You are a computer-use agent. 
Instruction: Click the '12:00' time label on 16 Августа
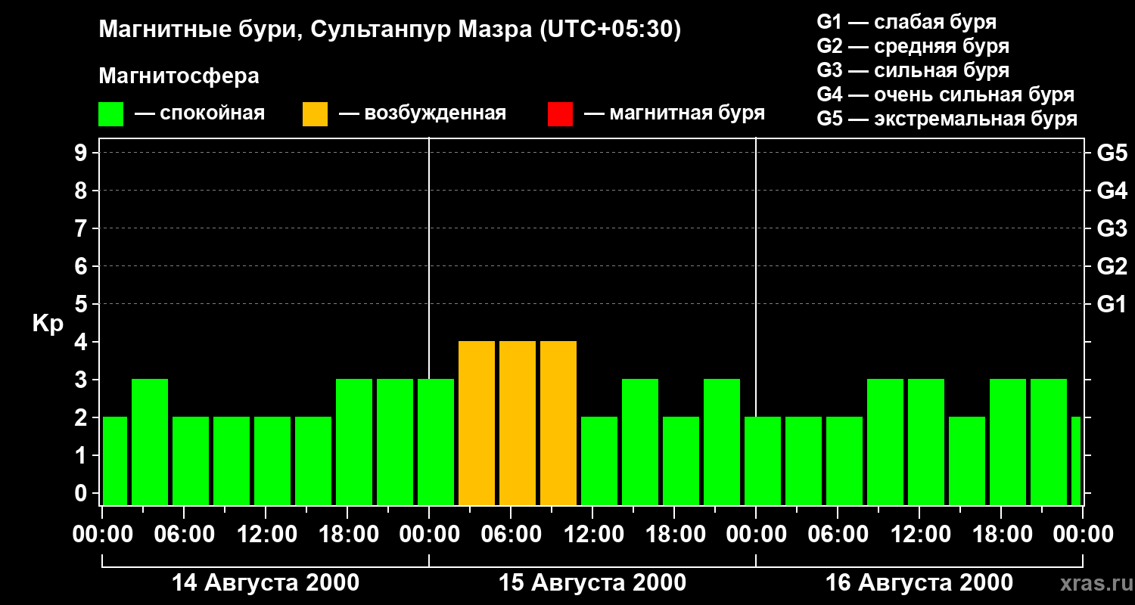(919, 534)
